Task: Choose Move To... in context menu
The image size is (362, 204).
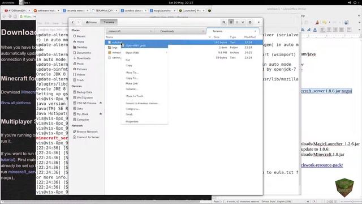Action: (x=145, y=73)
